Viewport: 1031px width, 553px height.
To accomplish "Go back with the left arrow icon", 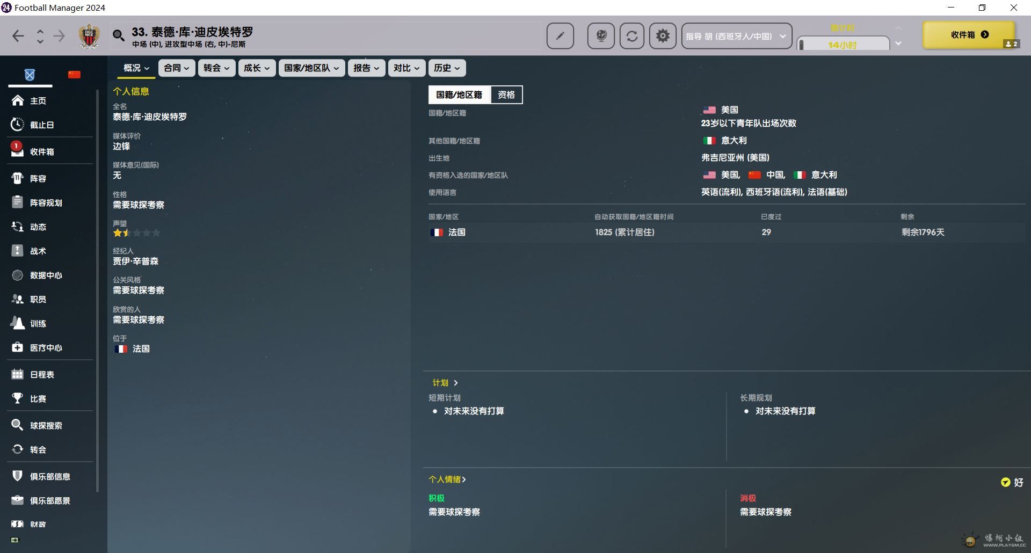I will coord(18,36).
